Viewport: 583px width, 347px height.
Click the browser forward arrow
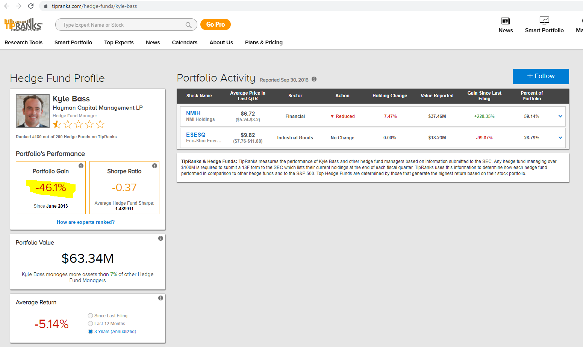(19, 6)
